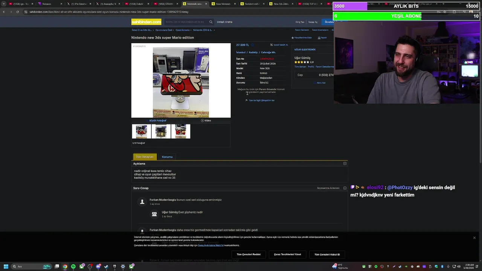Collapse the Soru-Cevap section
This screenshot has width=482, height=271.
tap(345, 188)
